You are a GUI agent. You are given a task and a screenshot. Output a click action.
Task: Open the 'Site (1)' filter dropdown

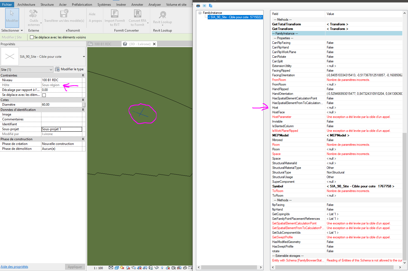coord(26,69)
